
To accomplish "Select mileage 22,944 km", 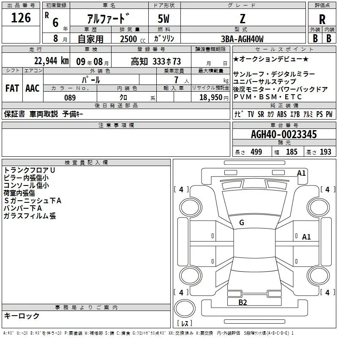I will coord(52,61).
